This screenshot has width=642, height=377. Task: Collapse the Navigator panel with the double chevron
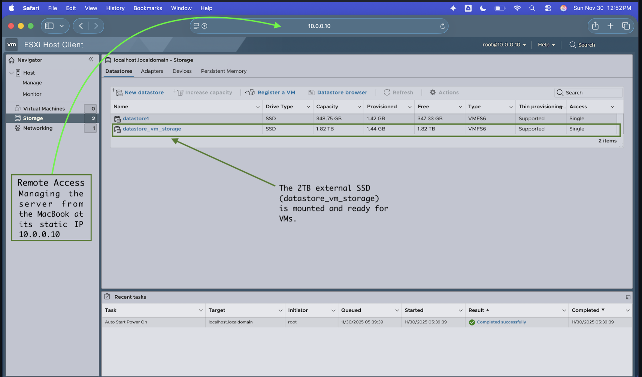coord(91,59)
